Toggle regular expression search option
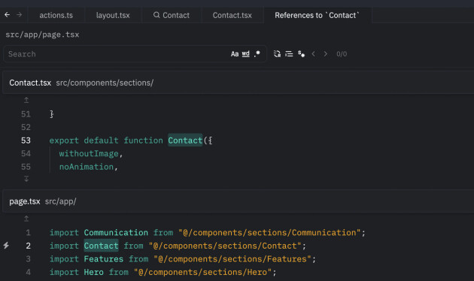The width and height of the screenshot is (474, 281). (x=257, y=54)
